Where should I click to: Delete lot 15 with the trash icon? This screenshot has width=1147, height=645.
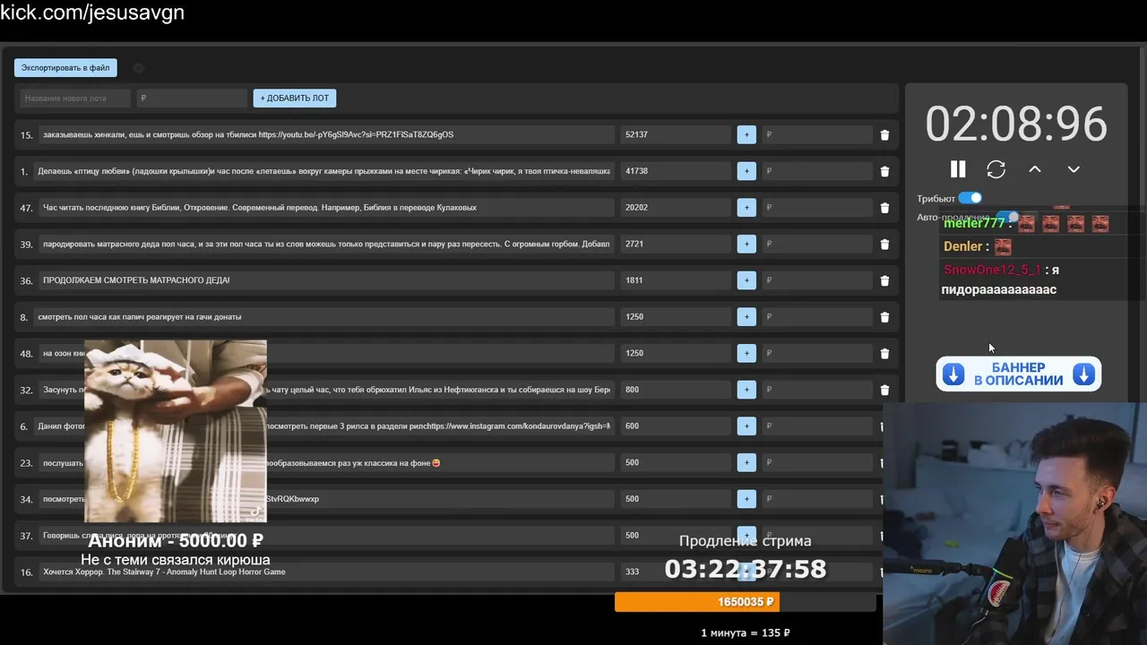(884, 135)
